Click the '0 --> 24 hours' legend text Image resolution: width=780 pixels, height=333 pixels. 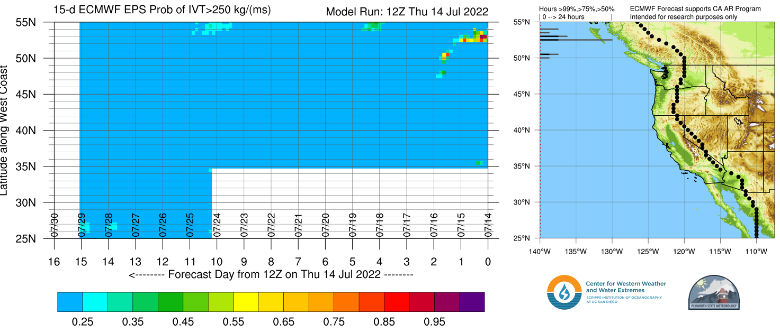click(x=564, y=17)
